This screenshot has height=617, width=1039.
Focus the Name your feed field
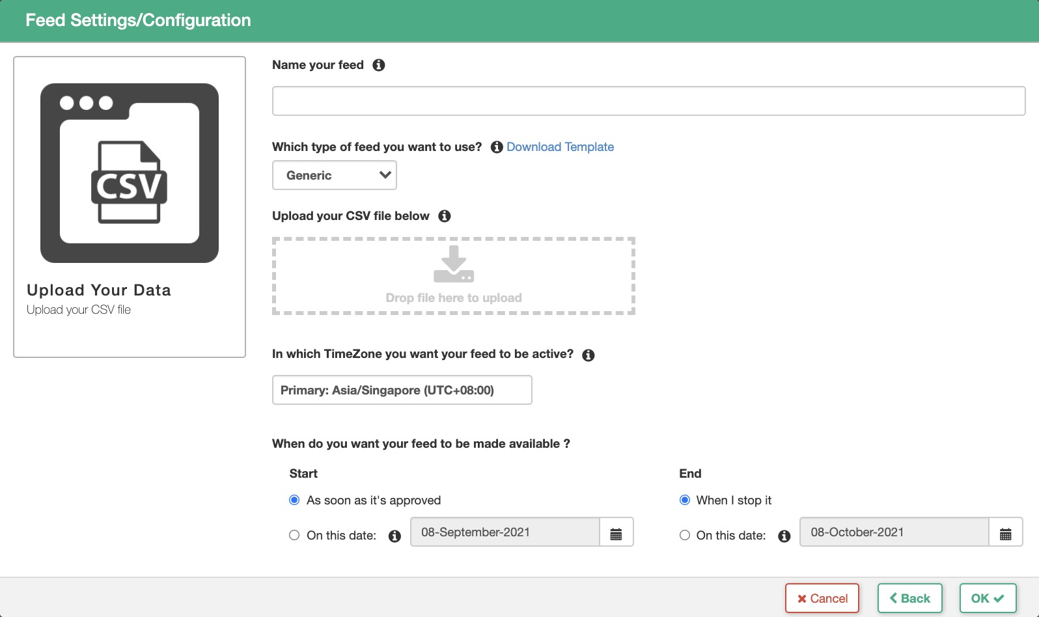pos(649,101)
